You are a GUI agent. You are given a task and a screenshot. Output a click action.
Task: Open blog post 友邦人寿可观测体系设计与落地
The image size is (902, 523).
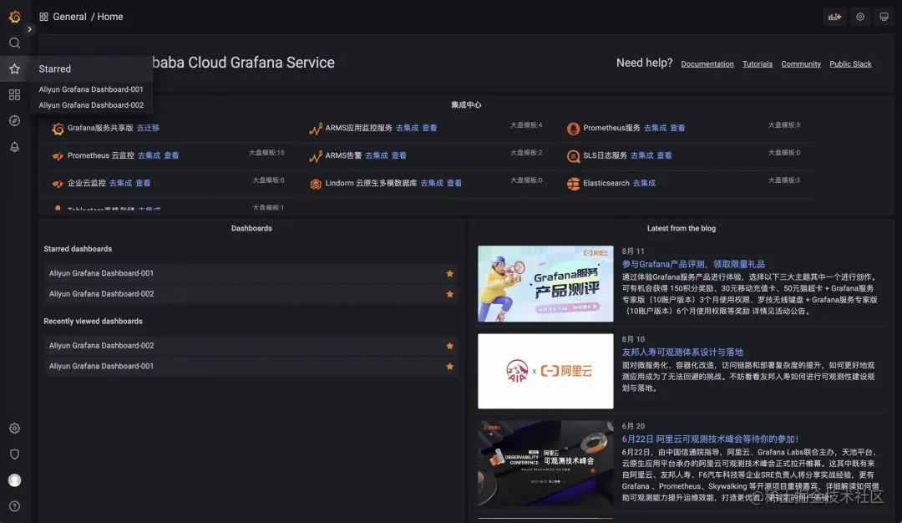[682, 352]
